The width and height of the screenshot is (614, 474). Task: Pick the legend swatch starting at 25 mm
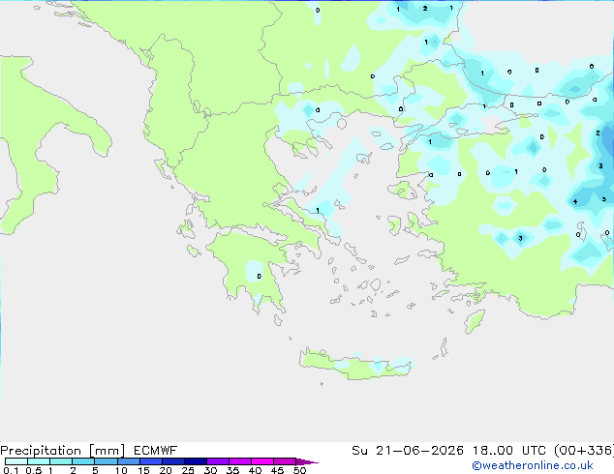tap(196, 461)
